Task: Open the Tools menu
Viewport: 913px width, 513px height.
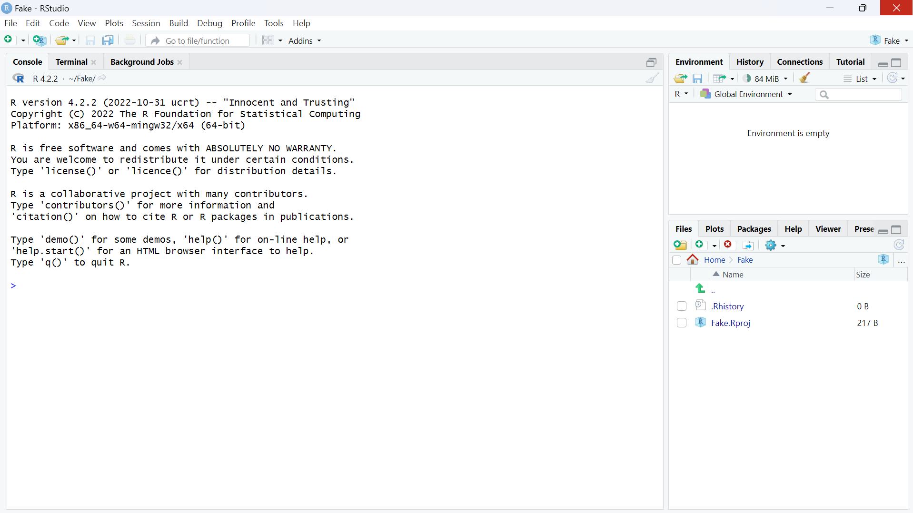Action: 274,23
